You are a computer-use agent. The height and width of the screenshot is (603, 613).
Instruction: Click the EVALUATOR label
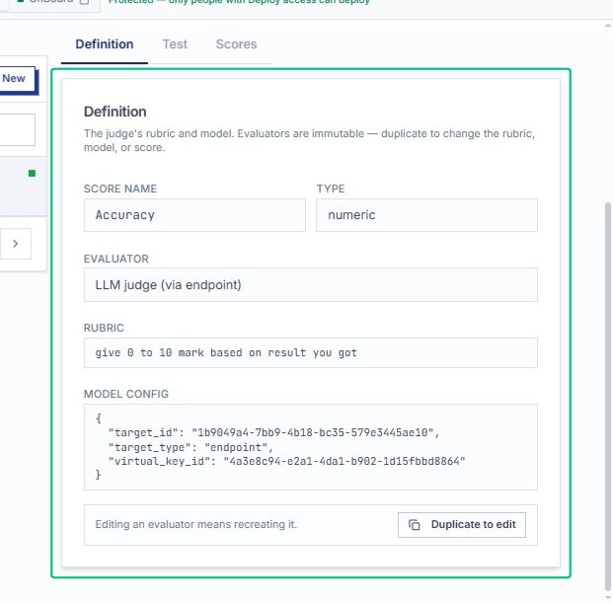116,259
